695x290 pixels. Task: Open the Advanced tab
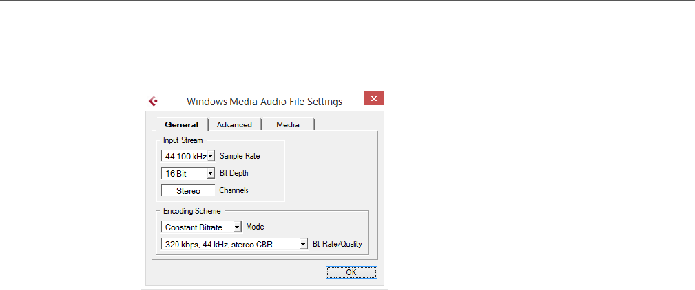pyautogui.click(x=234, y=124)
